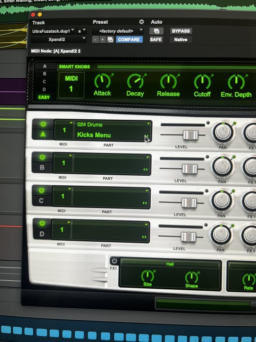
Task: Click the Pan knob for part A
Action: tap(223, 133)
